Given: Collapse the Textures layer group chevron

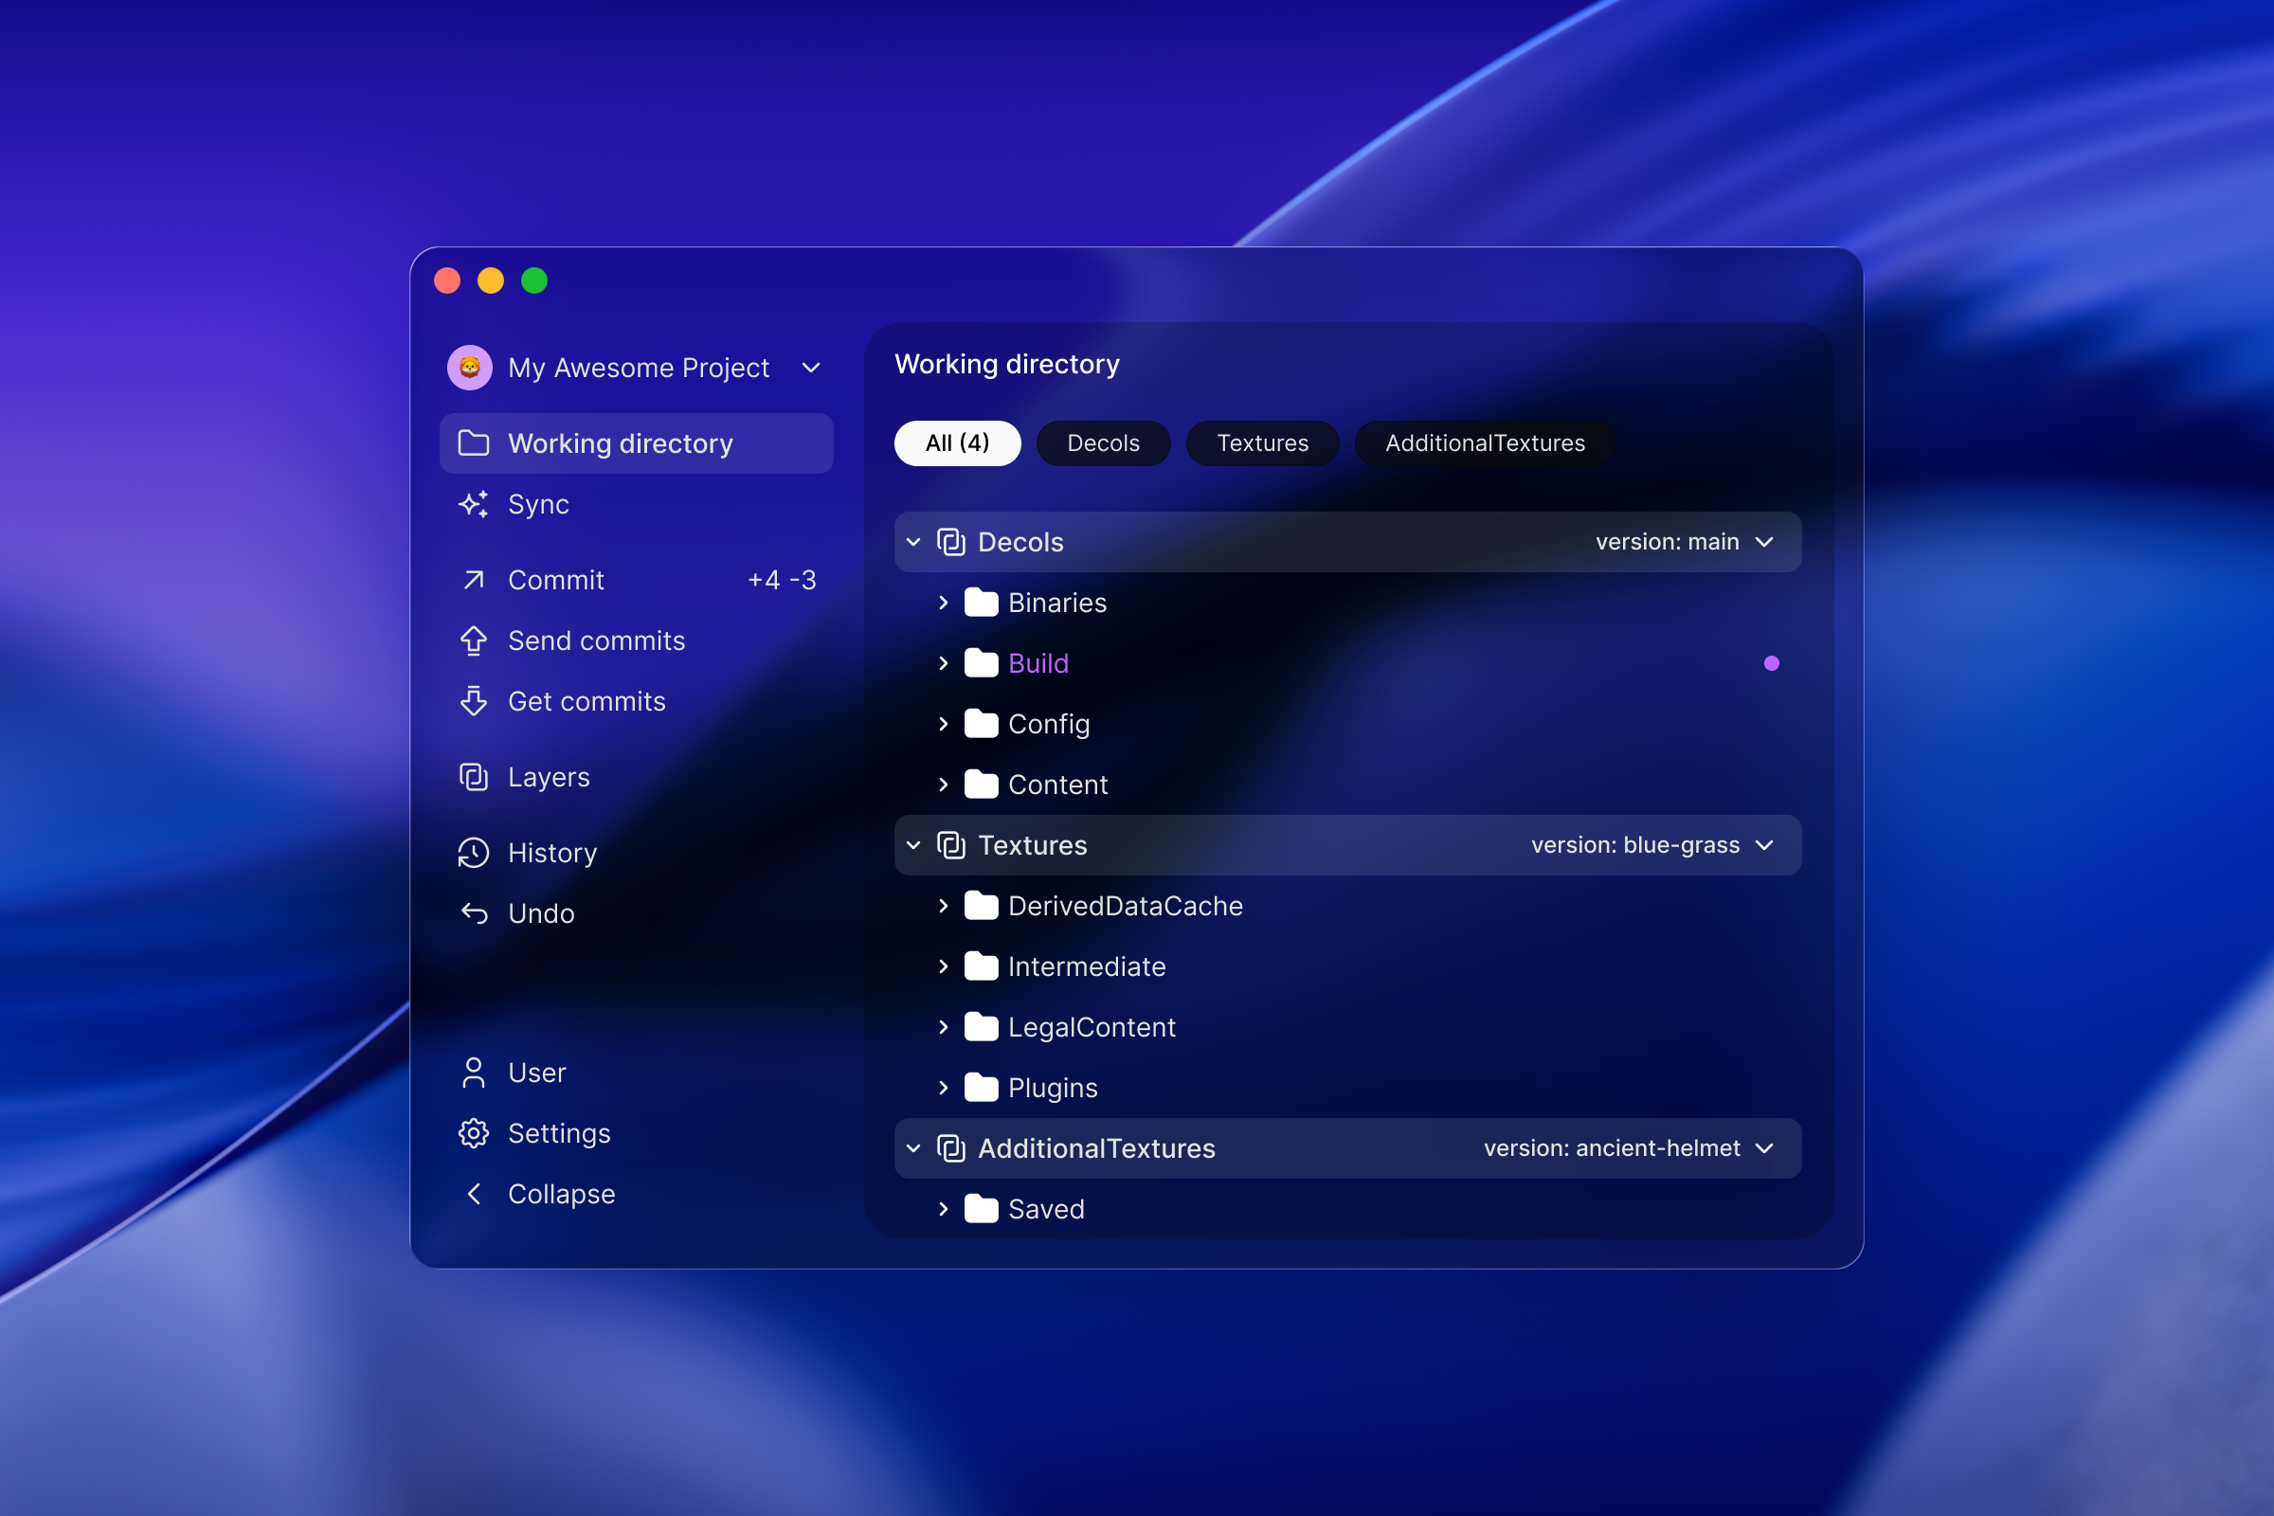Looking at the screenshot, I should (913, 845).
